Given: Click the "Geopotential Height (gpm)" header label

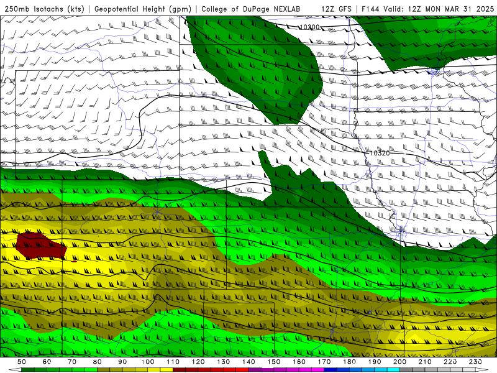Looking at the screenshot, I should point(143,9).
